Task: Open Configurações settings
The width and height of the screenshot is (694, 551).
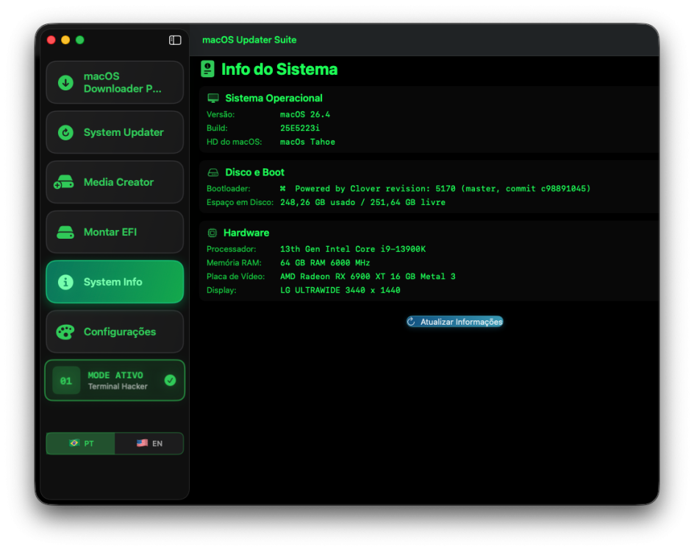Action: point(115,331)
